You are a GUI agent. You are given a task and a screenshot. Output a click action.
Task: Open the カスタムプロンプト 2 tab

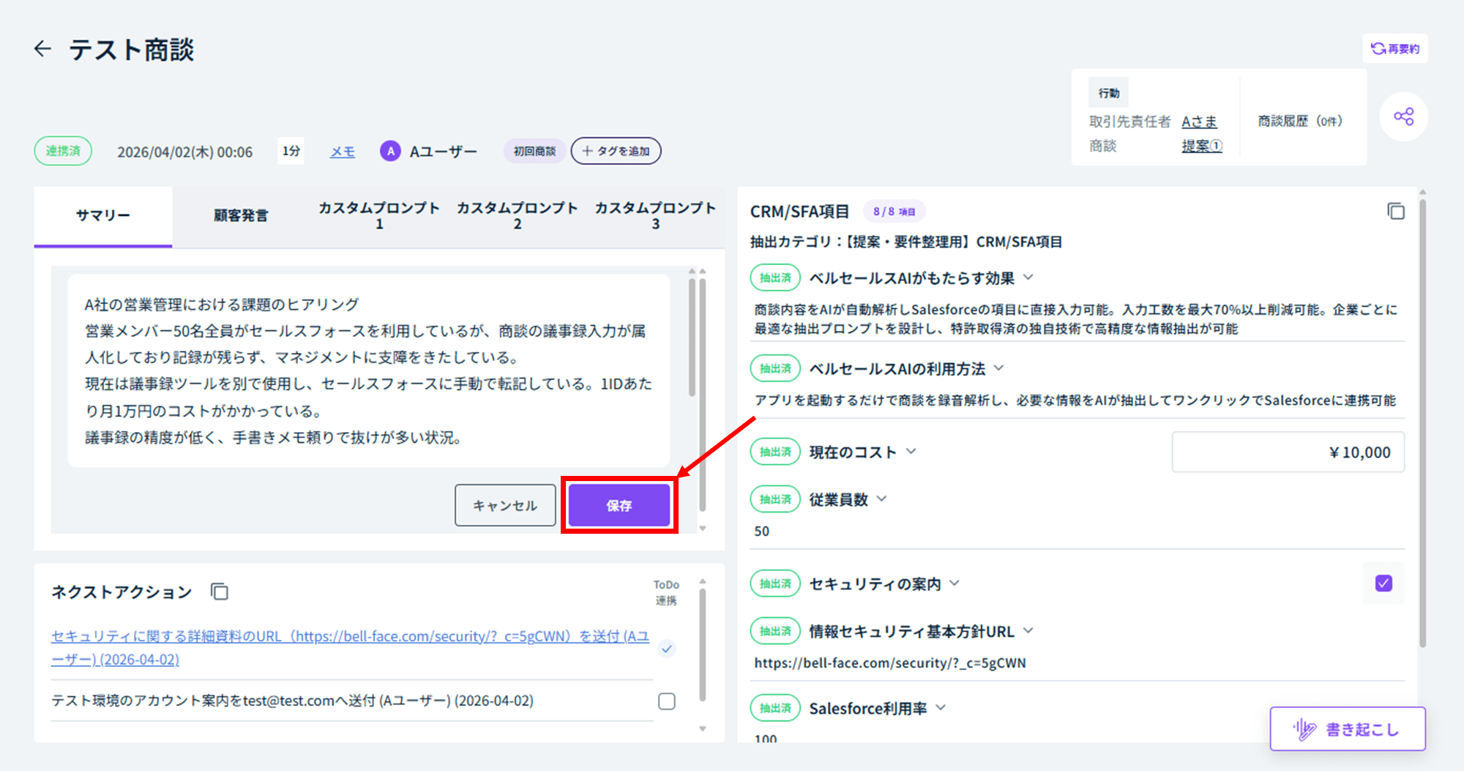pyautogui.click(x=517, y=216)
